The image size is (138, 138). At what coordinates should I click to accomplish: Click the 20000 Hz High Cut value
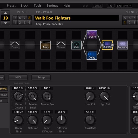click(104, 88)
